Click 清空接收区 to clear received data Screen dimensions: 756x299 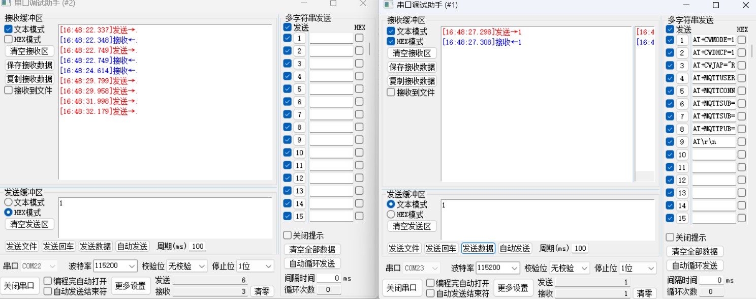point(29,51)
